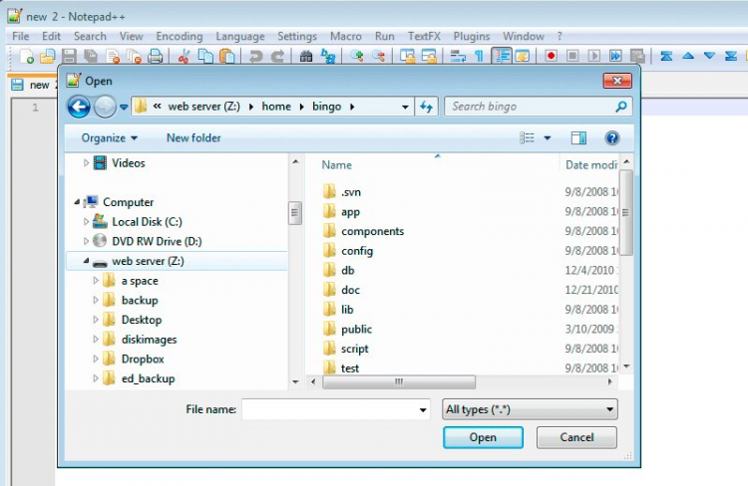Select the diskimages folder in tree
748x486 pixels.
tap(140, 340)
